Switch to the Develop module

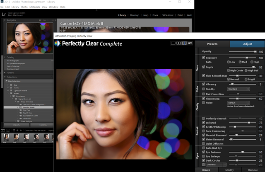(x=135, y=15)
